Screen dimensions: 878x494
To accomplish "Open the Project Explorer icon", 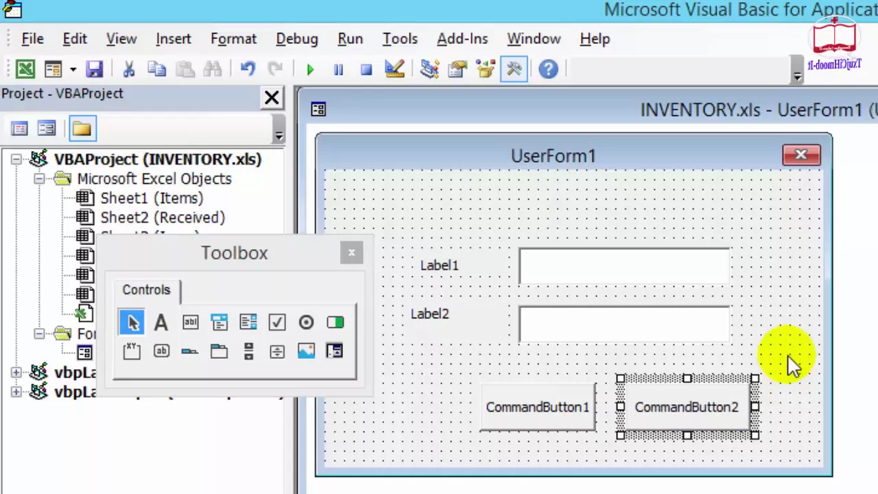I will point(429,69).
